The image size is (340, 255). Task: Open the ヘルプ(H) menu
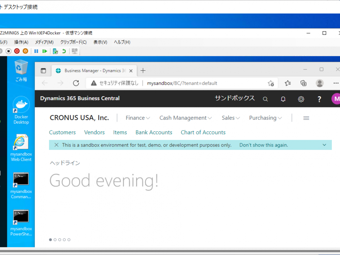click(x=122, y=42)
